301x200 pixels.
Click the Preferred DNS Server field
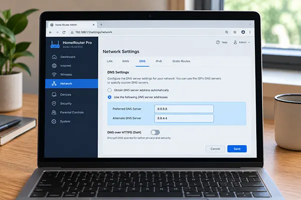pos(184,108)
